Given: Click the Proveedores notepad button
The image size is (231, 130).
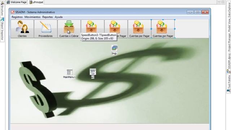Looking at the screenshot, I should 45,29.
